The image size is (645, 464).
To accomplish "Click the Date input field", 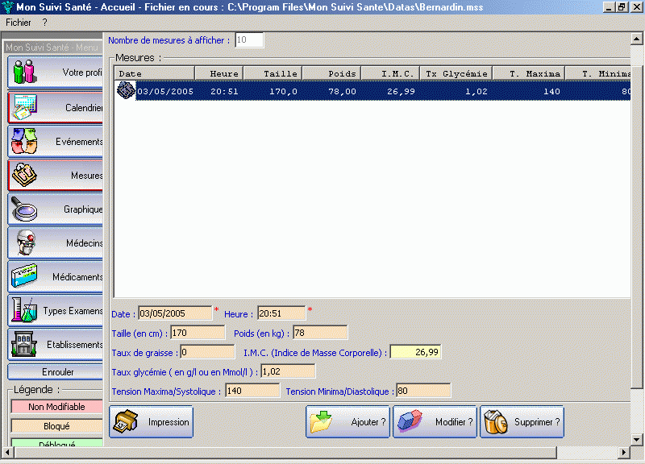I will point(175,313).
